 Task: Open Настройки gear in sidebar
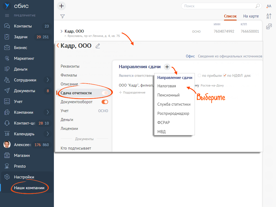point(7,177)
